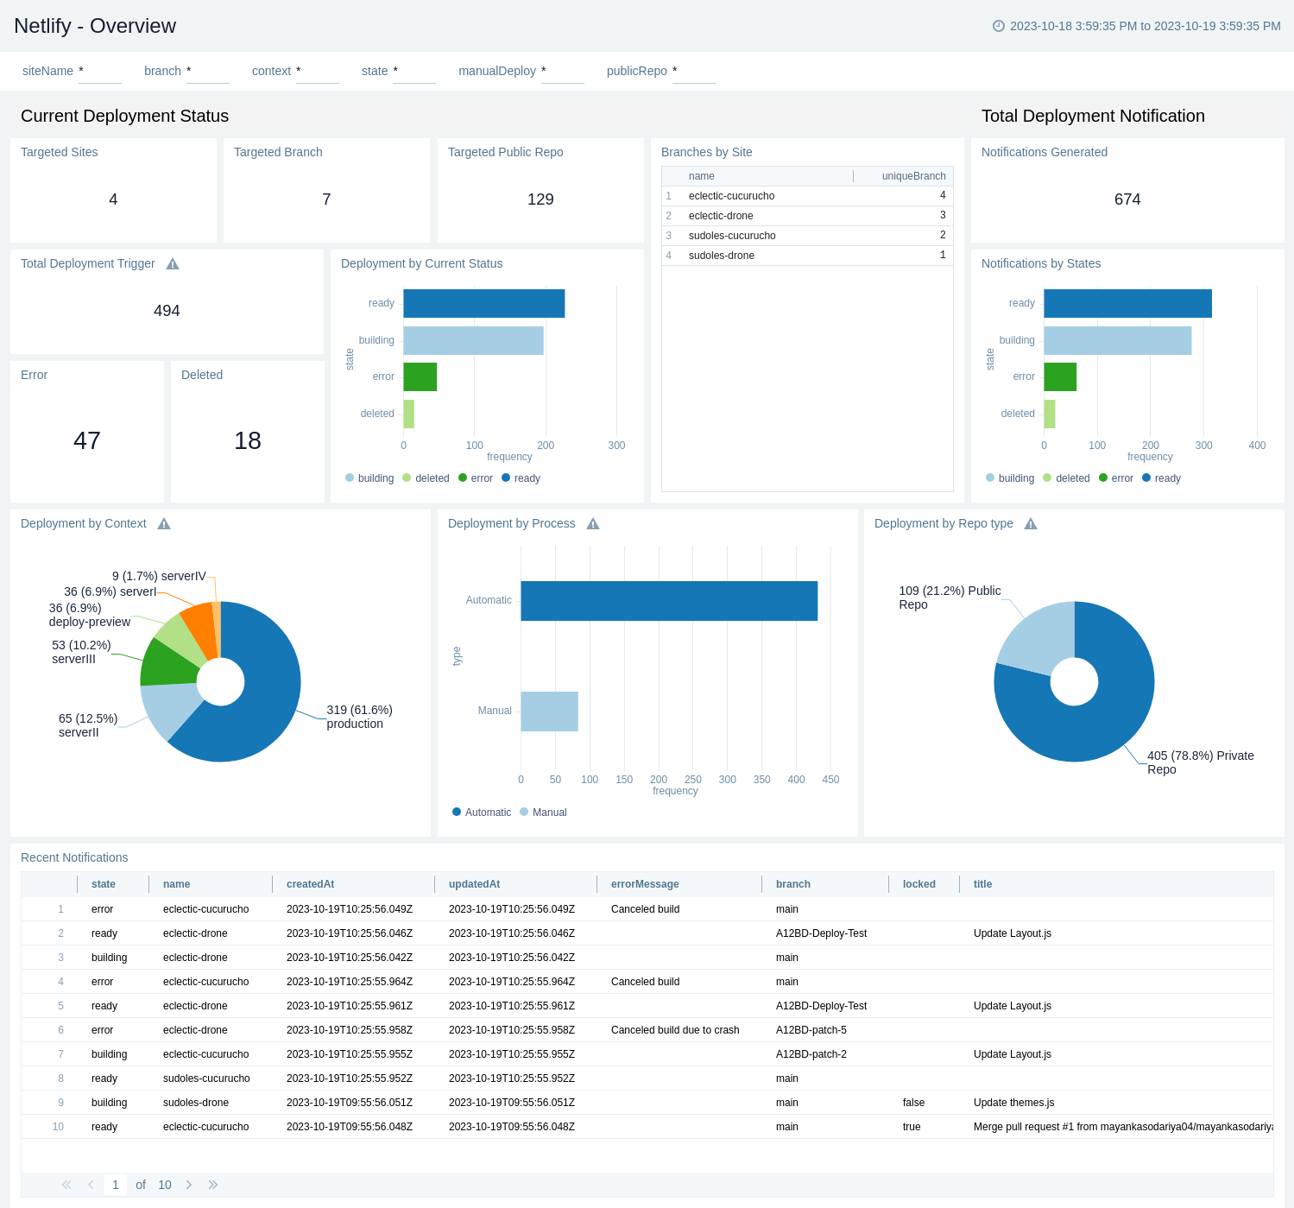Click the eclectic-cucurucho row in Branches by Site
1294x1208 pixels.
coord(731,196)
